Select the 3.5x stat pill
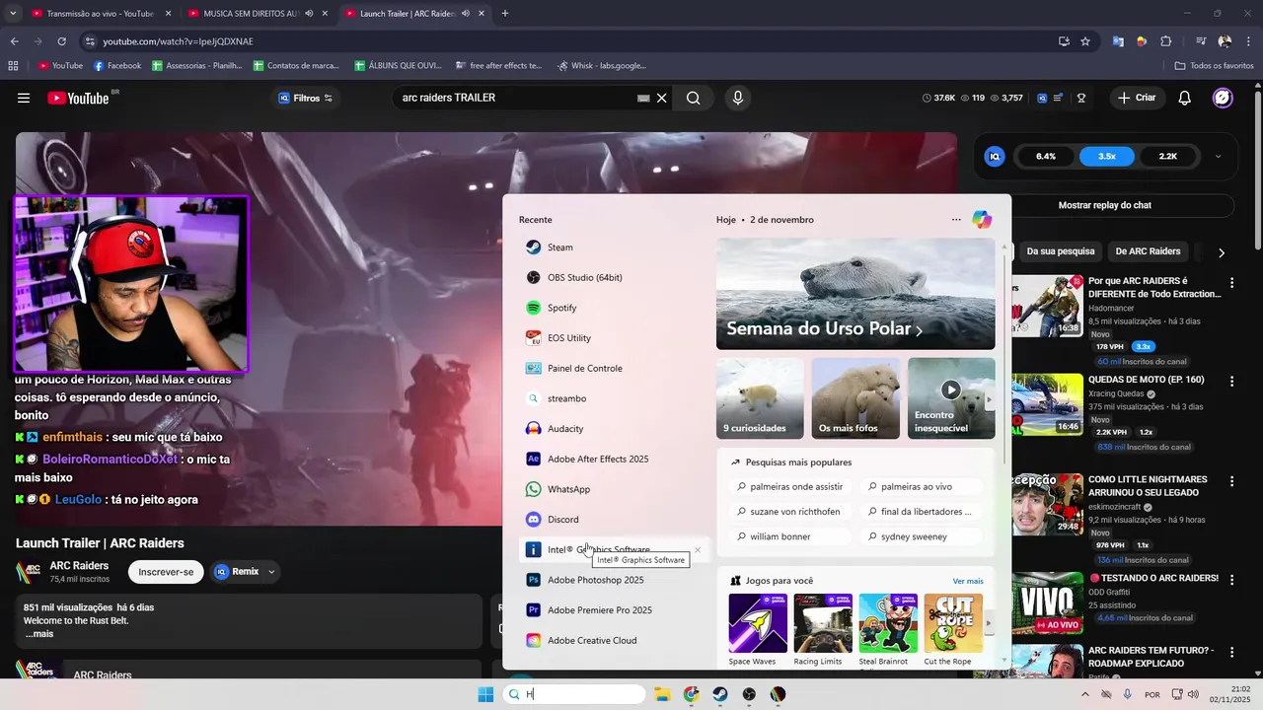Image resolution: width=1263 pixels, height=710 pixels. 1107,156
